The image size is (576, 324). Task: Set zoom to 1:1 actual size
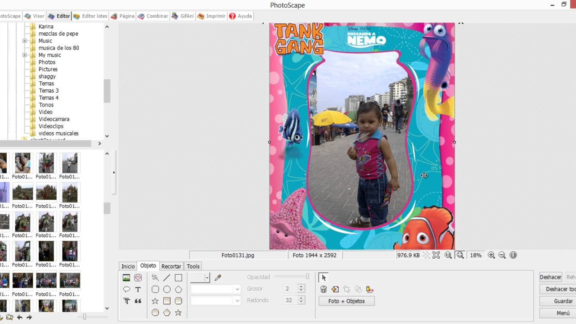(448, 255)
